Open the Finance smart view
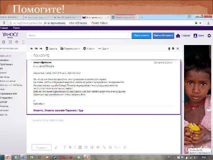The height and width of the screenshot is (160, 213). tap(4, 106)
